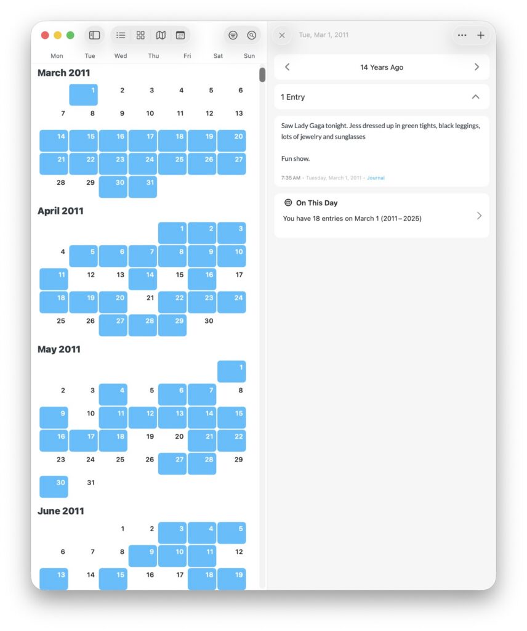Toggle the sidebar panel
Viewport: 527px width, 631px height.
click(x=94, y=35)
